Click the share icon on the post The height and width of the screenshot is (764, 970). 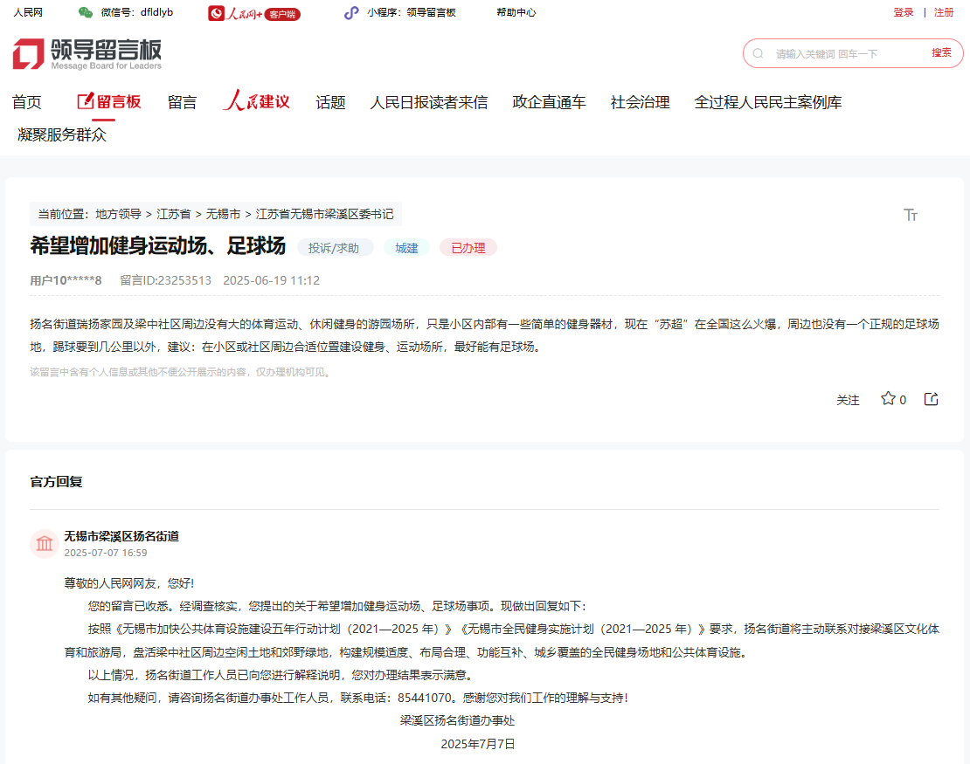(931, 398)
